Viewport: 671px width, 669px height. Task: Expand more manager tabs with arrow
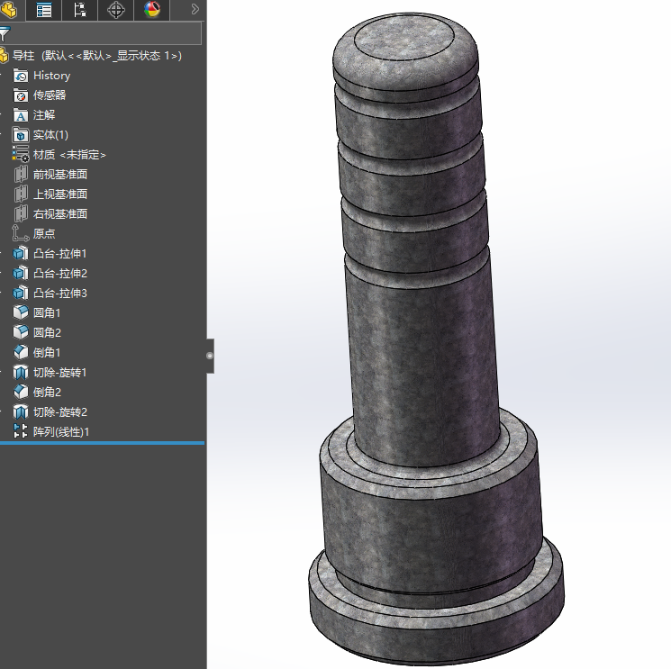(195, 9)
